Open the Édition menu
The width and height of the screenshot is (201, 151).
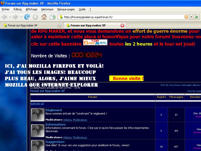tap(18, 9)
